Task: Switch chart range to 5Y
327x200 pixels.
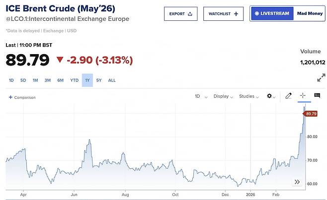Action: point(99,80)
